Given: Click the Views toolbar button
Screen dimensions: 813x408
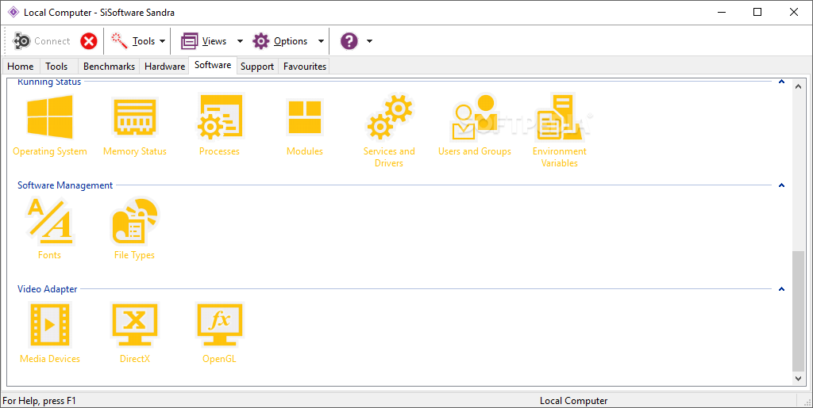Looking at the screenshot, I should pos(204,41).
